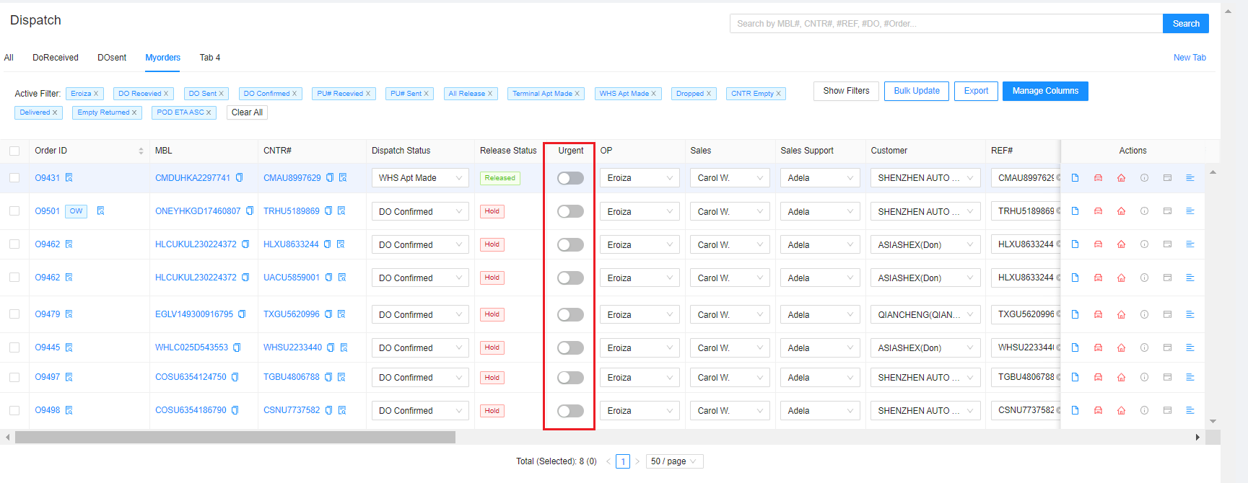Click the red house icon in O9501 row
This screenshot has height=483, width=1248.
coord(1121,211)
